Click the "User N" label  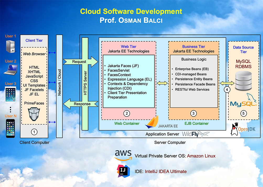(10, 116)
